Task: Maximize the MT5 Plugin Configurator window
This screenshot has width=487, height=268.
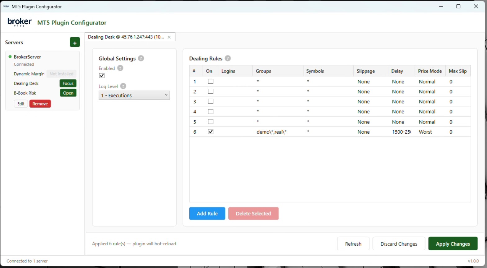Action: point(458,7)
